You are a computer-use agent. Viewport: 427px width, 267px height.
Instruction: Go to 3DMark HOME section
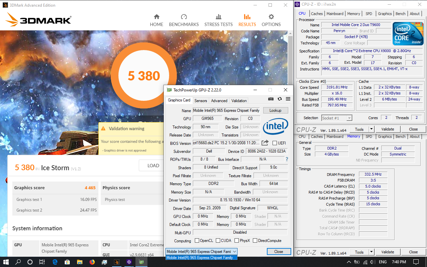point(156,20)
